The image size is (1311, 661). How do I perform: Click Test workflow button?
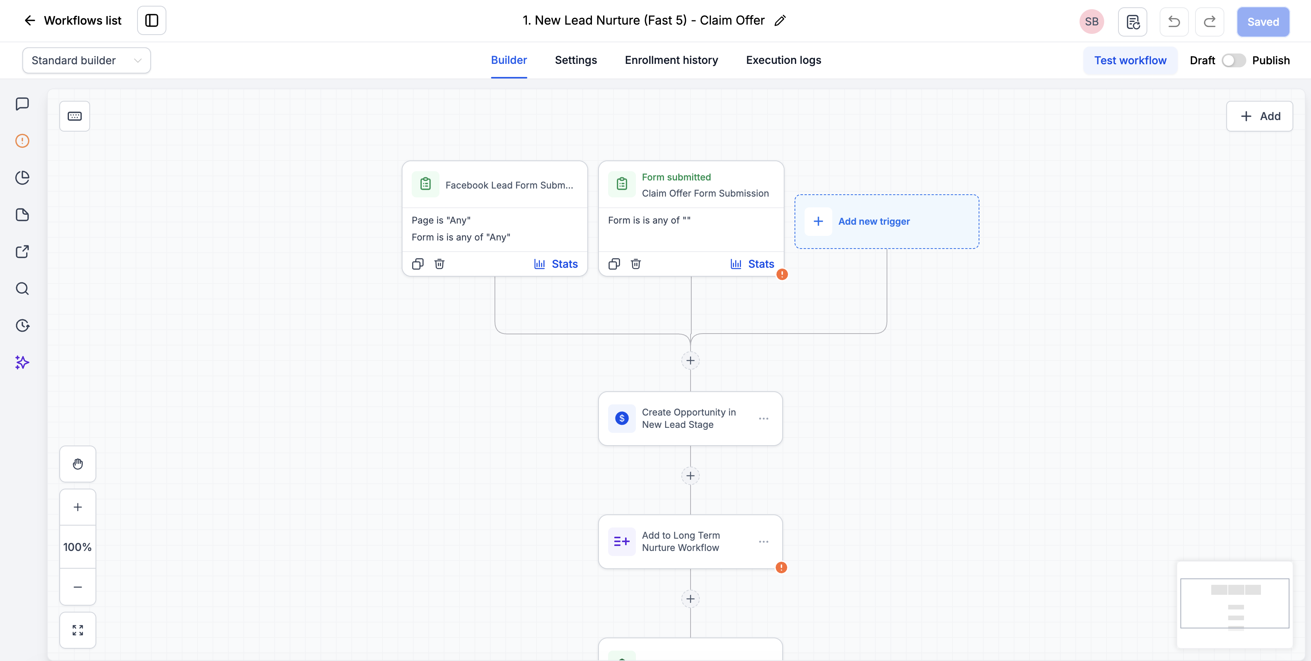pyautogui.click(x=1130, y=60)
